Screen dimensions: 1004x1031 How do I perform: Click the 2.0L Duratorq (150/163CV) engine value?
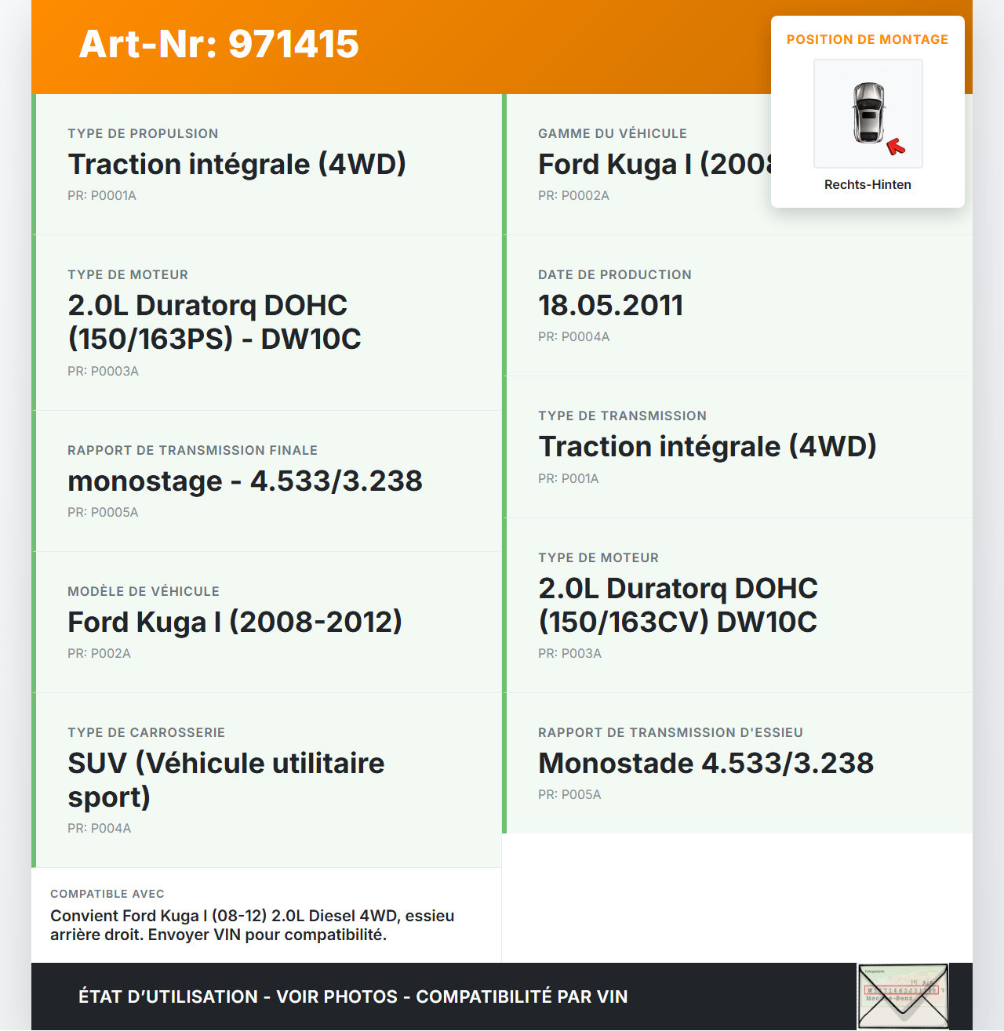[x=678, y=605]
